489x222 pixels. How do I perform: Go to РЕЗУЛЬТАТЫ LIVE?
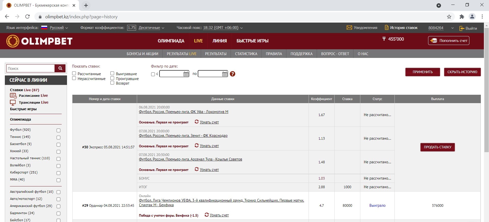point(182,54)
